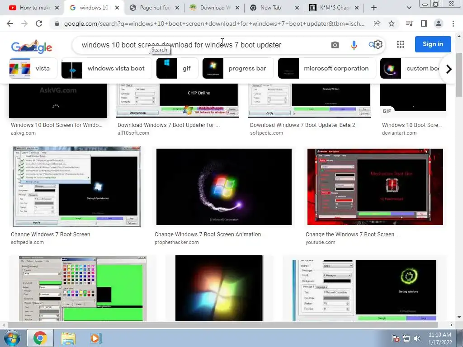The image size is (463, 347).
Task: Open the Google apps grid
Action: [401, 45]
